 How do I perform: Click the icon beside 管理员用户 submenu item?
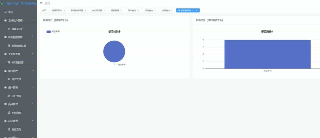[x=9, y=29]
